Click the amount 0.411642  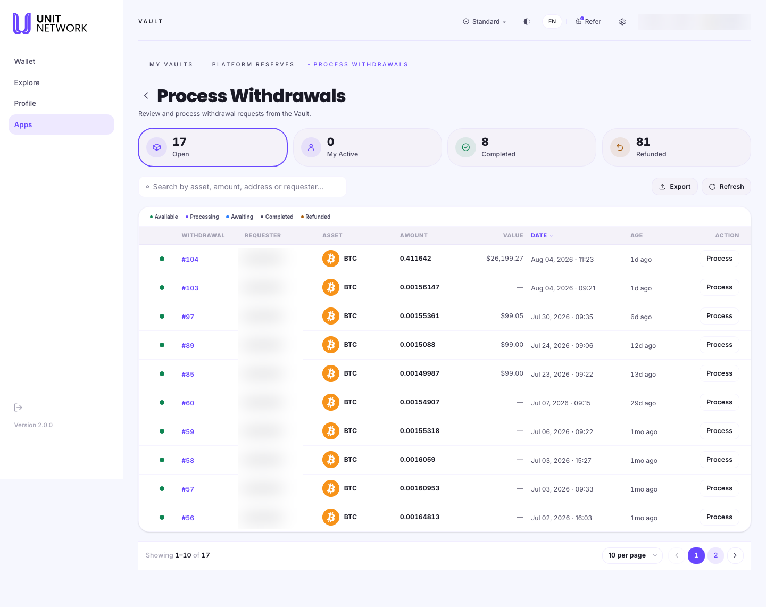[x=415, y=259]
